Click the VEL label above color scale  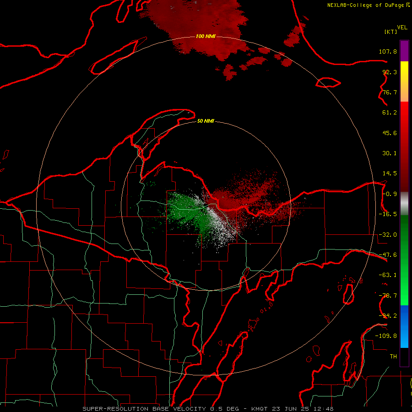coord(402,27)
